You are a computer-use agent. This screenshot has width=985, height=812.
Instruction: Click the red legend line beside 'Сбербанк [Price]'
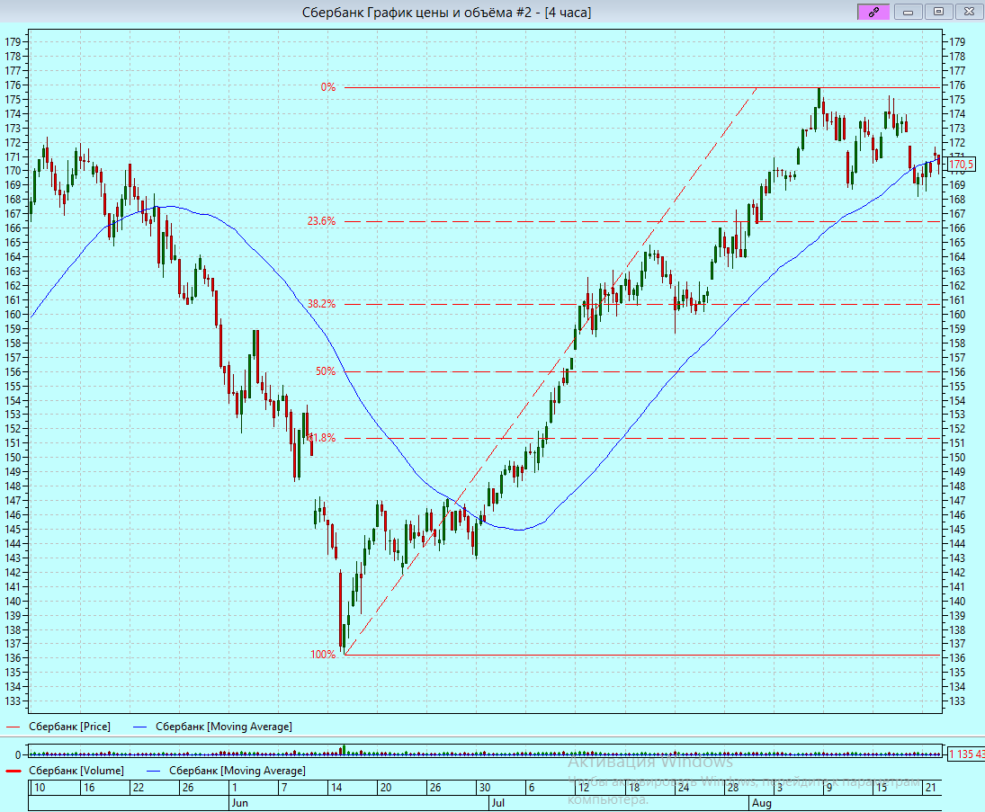pyautogui.click(x=13, y=727)
